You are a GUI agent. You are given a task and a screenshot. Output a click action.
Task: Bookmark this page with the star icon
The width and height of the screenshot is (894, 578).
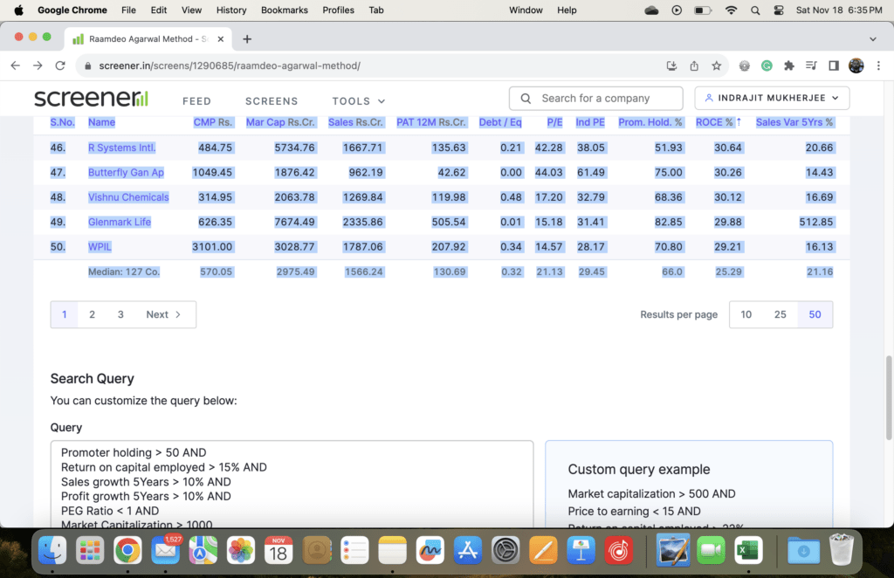(717, 65)
